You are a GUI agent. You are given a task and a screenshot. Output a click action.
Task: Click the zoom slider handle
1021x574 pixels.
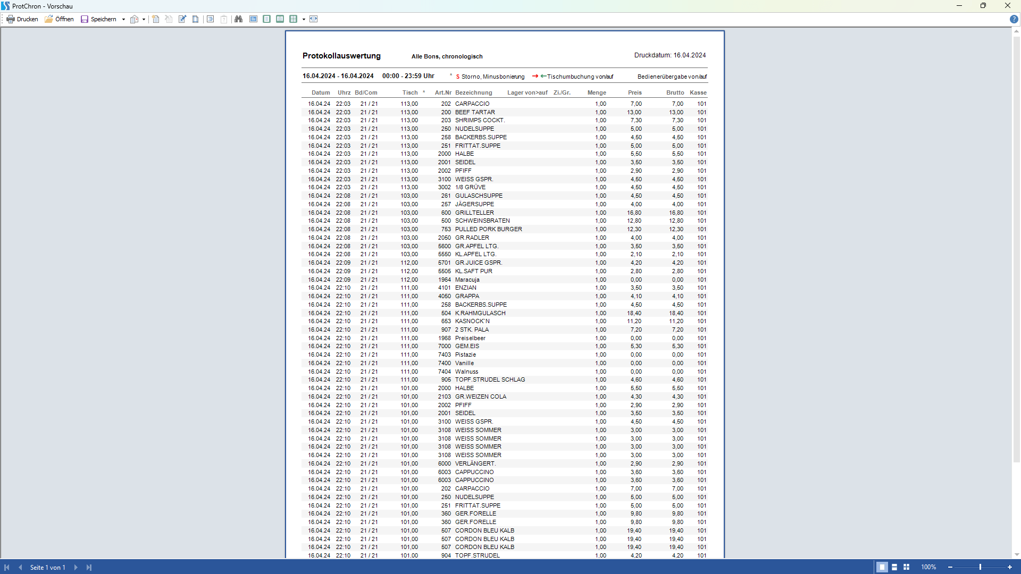pos(980,567)
